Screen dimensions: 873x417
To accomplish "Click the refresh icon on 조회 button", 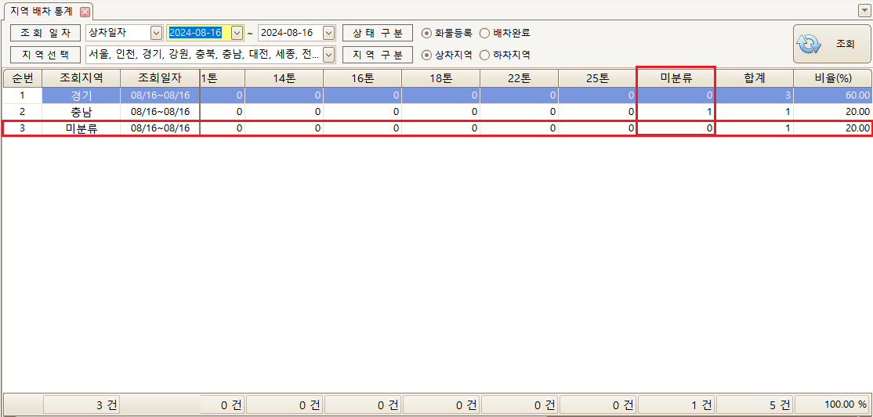I will [808, 44].
